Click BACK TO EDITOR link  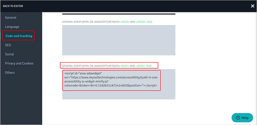(x=13, y=6)
